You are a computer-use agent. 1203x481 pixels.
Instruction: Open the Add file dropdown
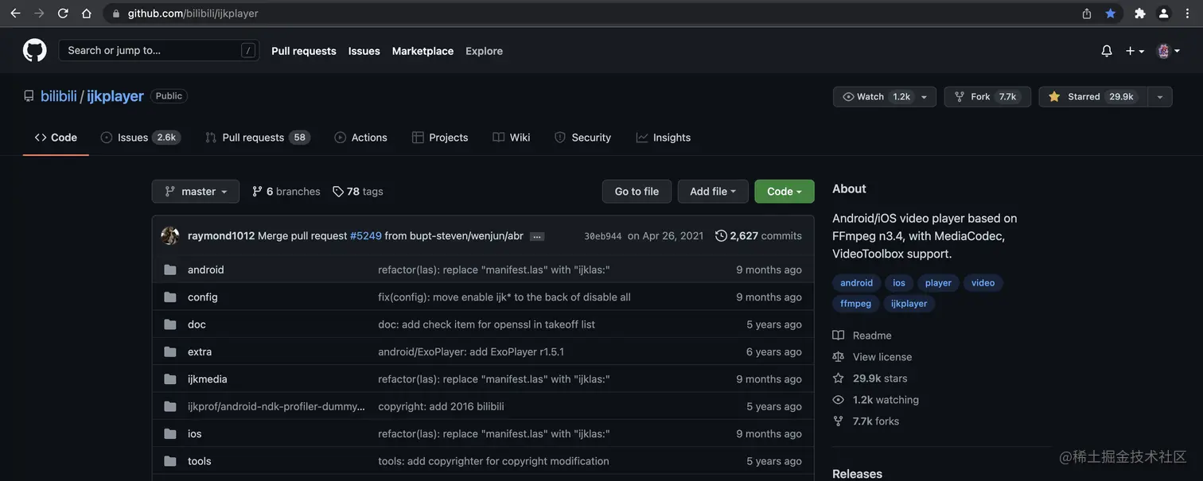pos(713,192)
